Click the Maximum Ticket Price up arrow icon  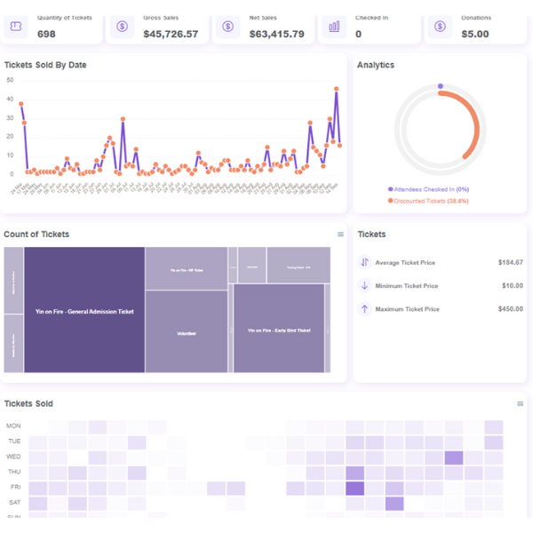click(364, 309)
